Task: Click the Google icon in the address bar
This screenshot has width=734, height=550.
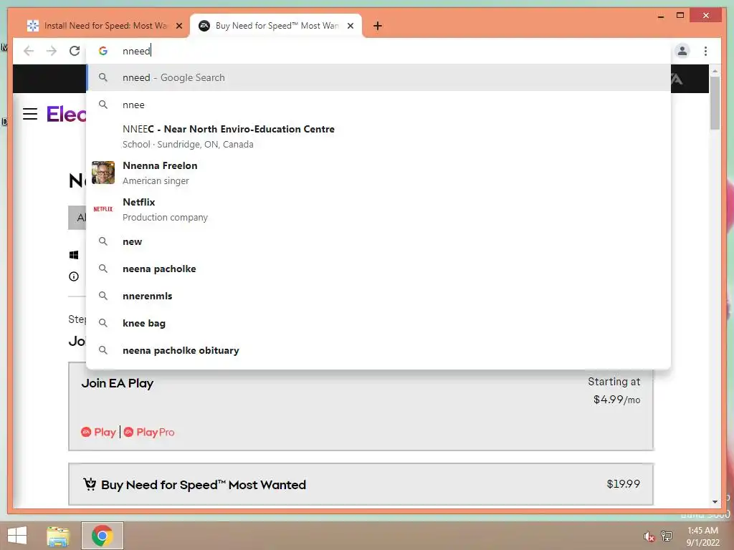Action: point(103,51)
